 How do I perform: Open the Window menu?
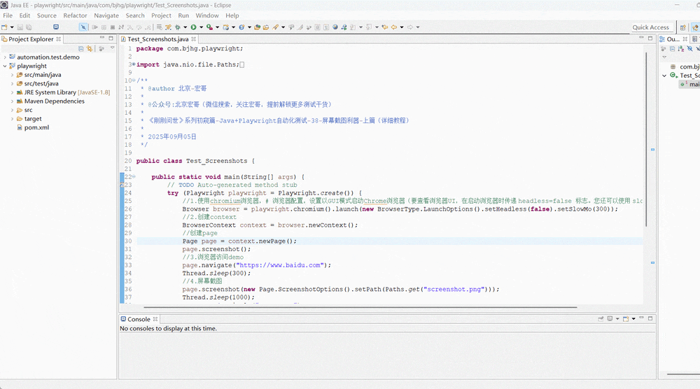pyautogui.click(x=207, y=15)
